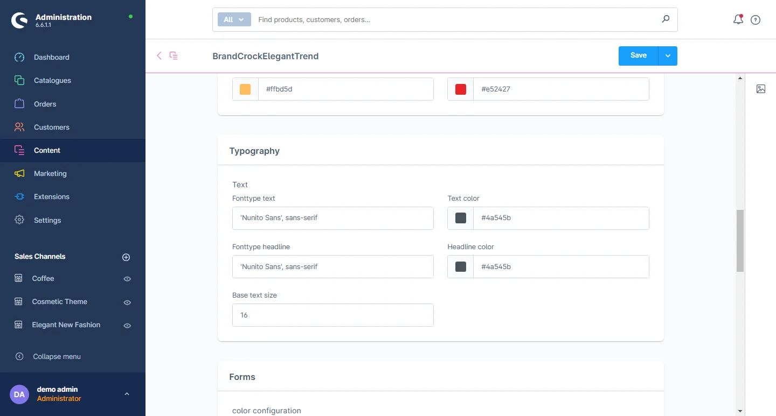This screenshot has width=776, height=416.
Task: Click the search magnifier icon
Action: click(x=666, y=19)
